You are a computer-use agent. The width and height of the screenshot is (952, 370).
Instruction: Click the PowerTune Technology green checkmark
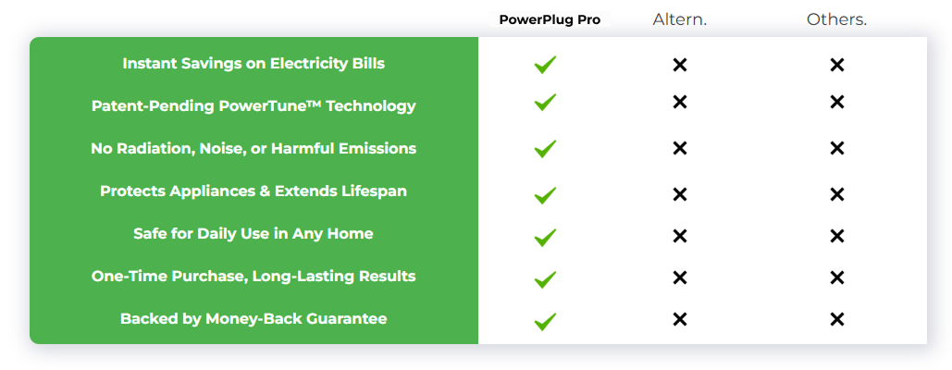pos(545,102)
